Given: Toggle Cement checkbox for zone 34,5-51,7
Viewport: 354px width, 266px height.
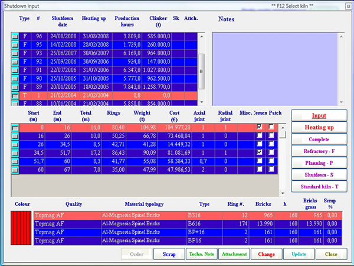Looking at the screenshot, I should [x=260, y=152].
